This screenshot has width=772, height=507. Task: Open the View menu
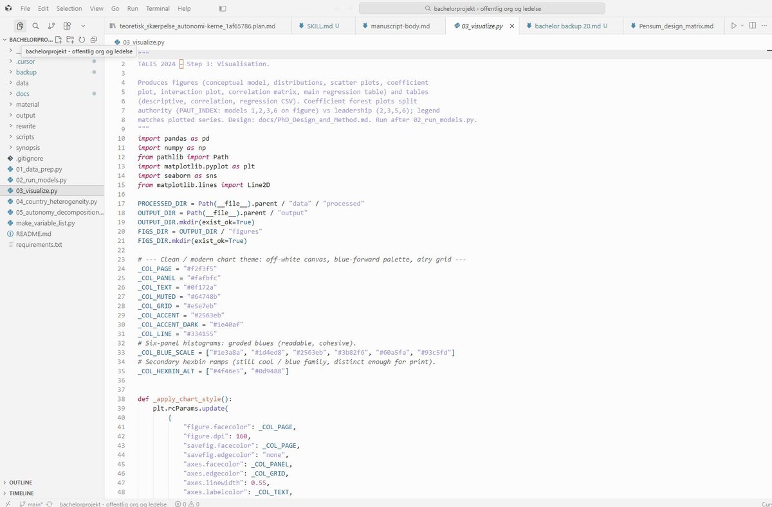[96, 8]
